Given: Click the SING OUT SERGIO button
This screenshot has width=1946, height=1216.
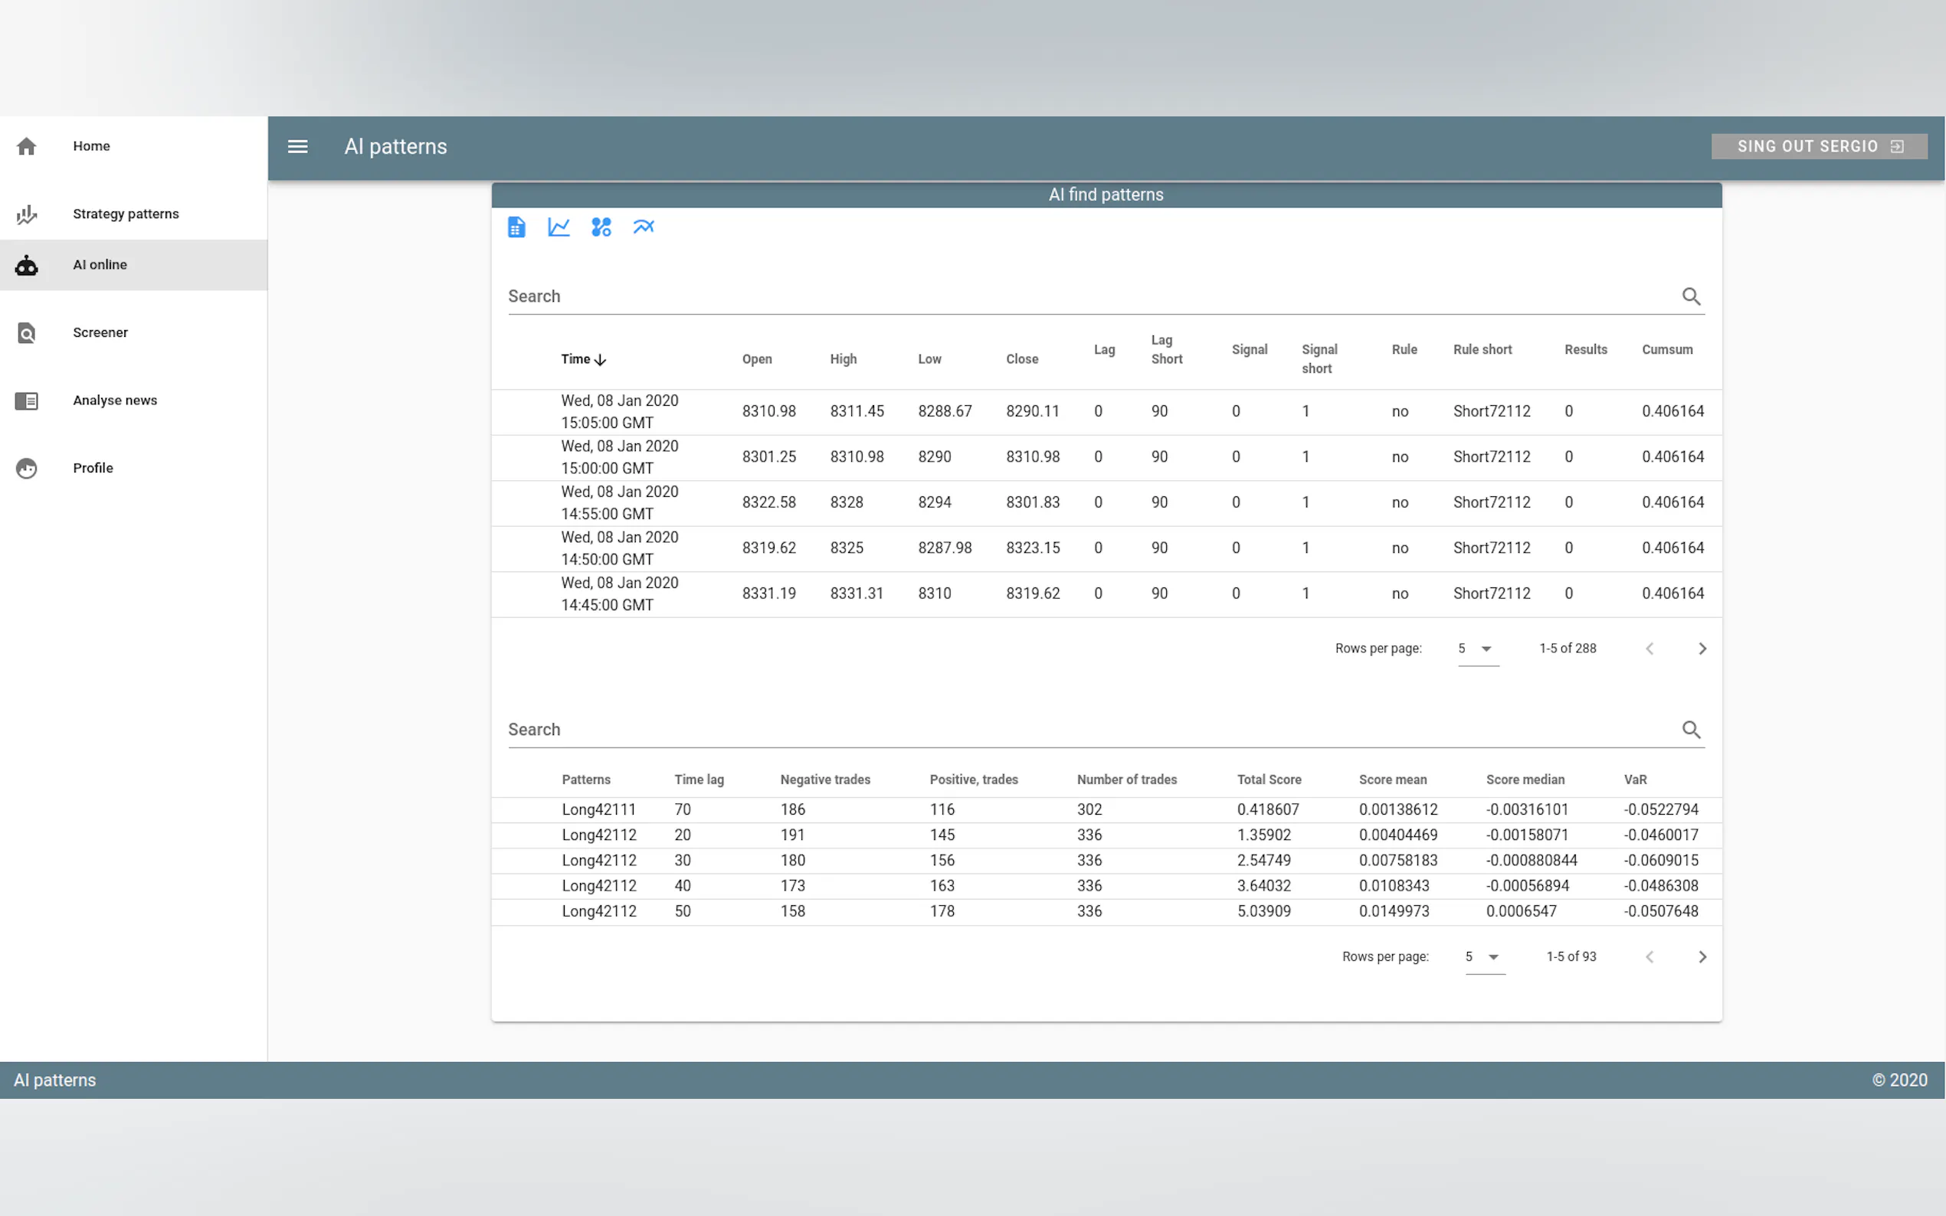Looking at the screenshot, I should 1818,146.
